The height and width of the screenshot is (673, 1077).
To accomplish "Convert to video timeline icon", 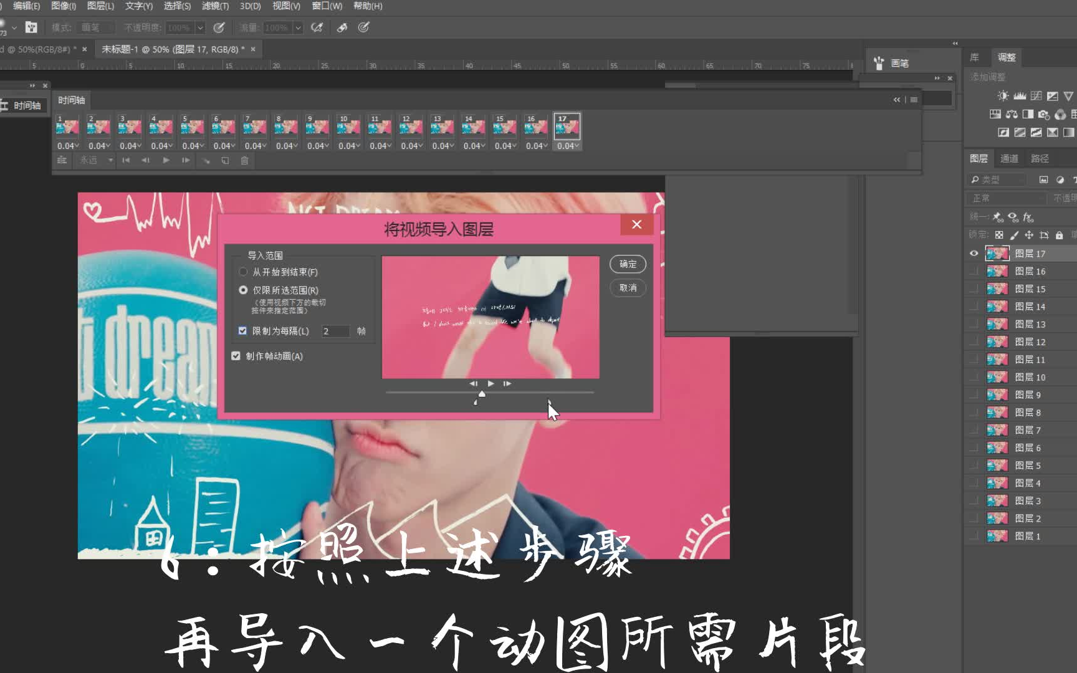I will pos(62,160).
